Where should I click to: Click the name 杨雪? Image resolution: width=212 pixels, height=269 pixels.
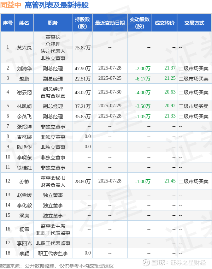[24, 229]
